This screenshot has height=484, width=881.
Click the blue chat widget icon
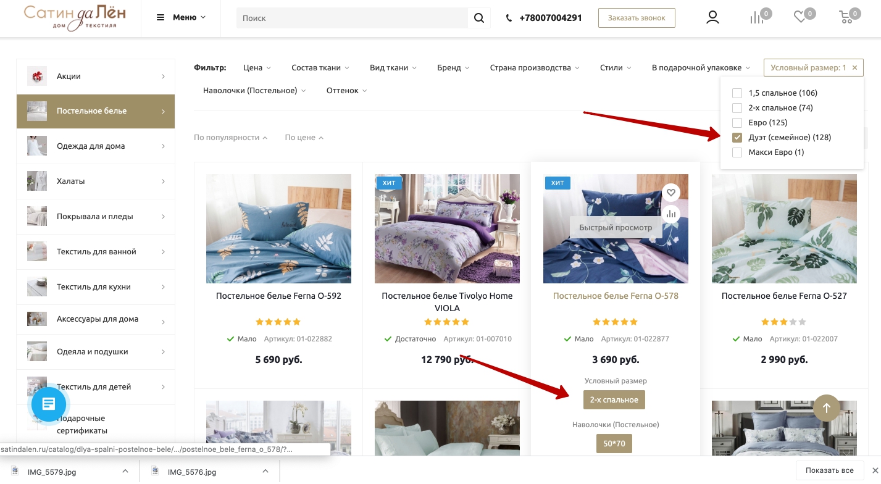click(49, 404)
